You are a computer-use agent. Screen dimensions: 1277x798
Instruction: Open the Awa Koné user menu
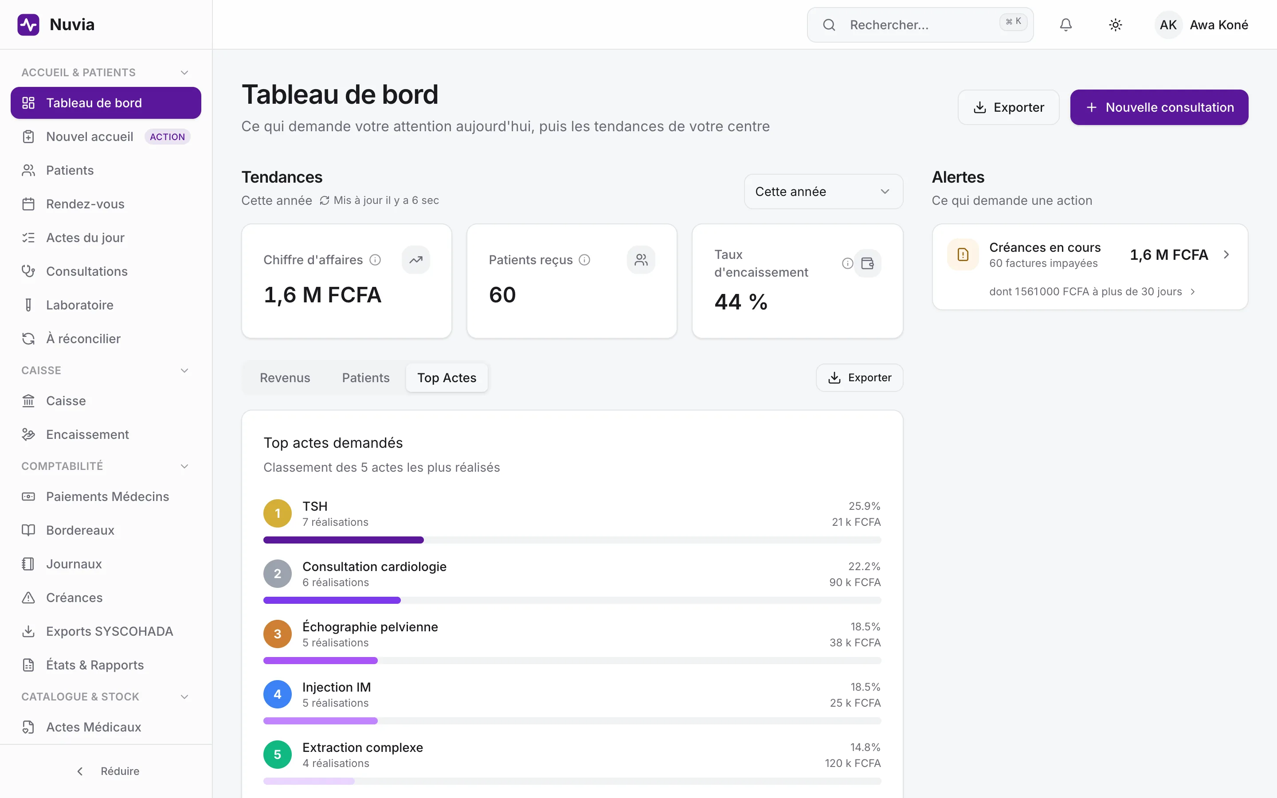coord(1201,25)
